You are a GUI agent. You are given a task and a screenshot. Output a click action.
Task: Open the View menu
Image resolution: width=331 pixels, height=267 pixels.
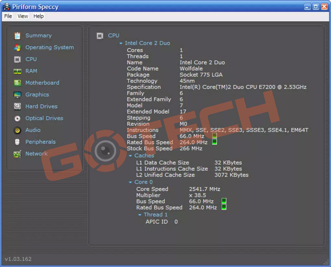click(23, 16)
